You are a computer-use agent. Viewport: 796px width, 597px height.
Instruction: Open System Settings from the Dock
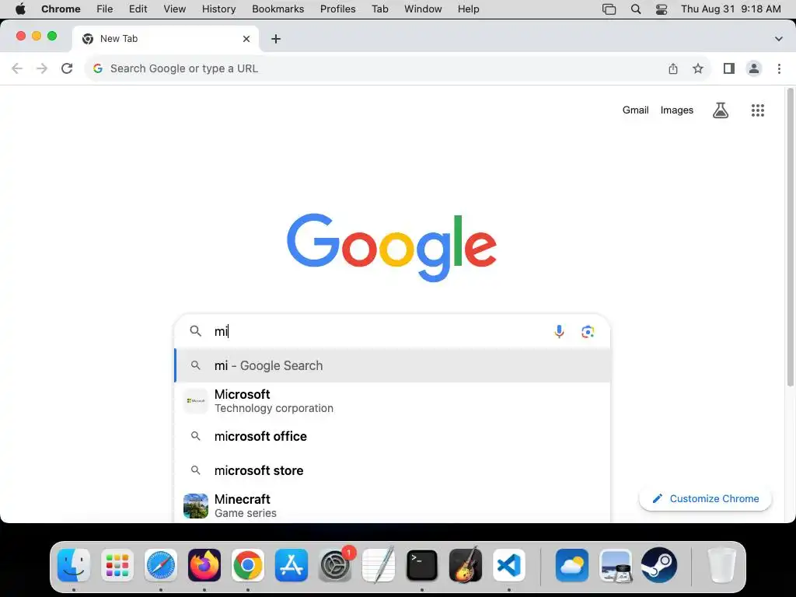[335, 565]
